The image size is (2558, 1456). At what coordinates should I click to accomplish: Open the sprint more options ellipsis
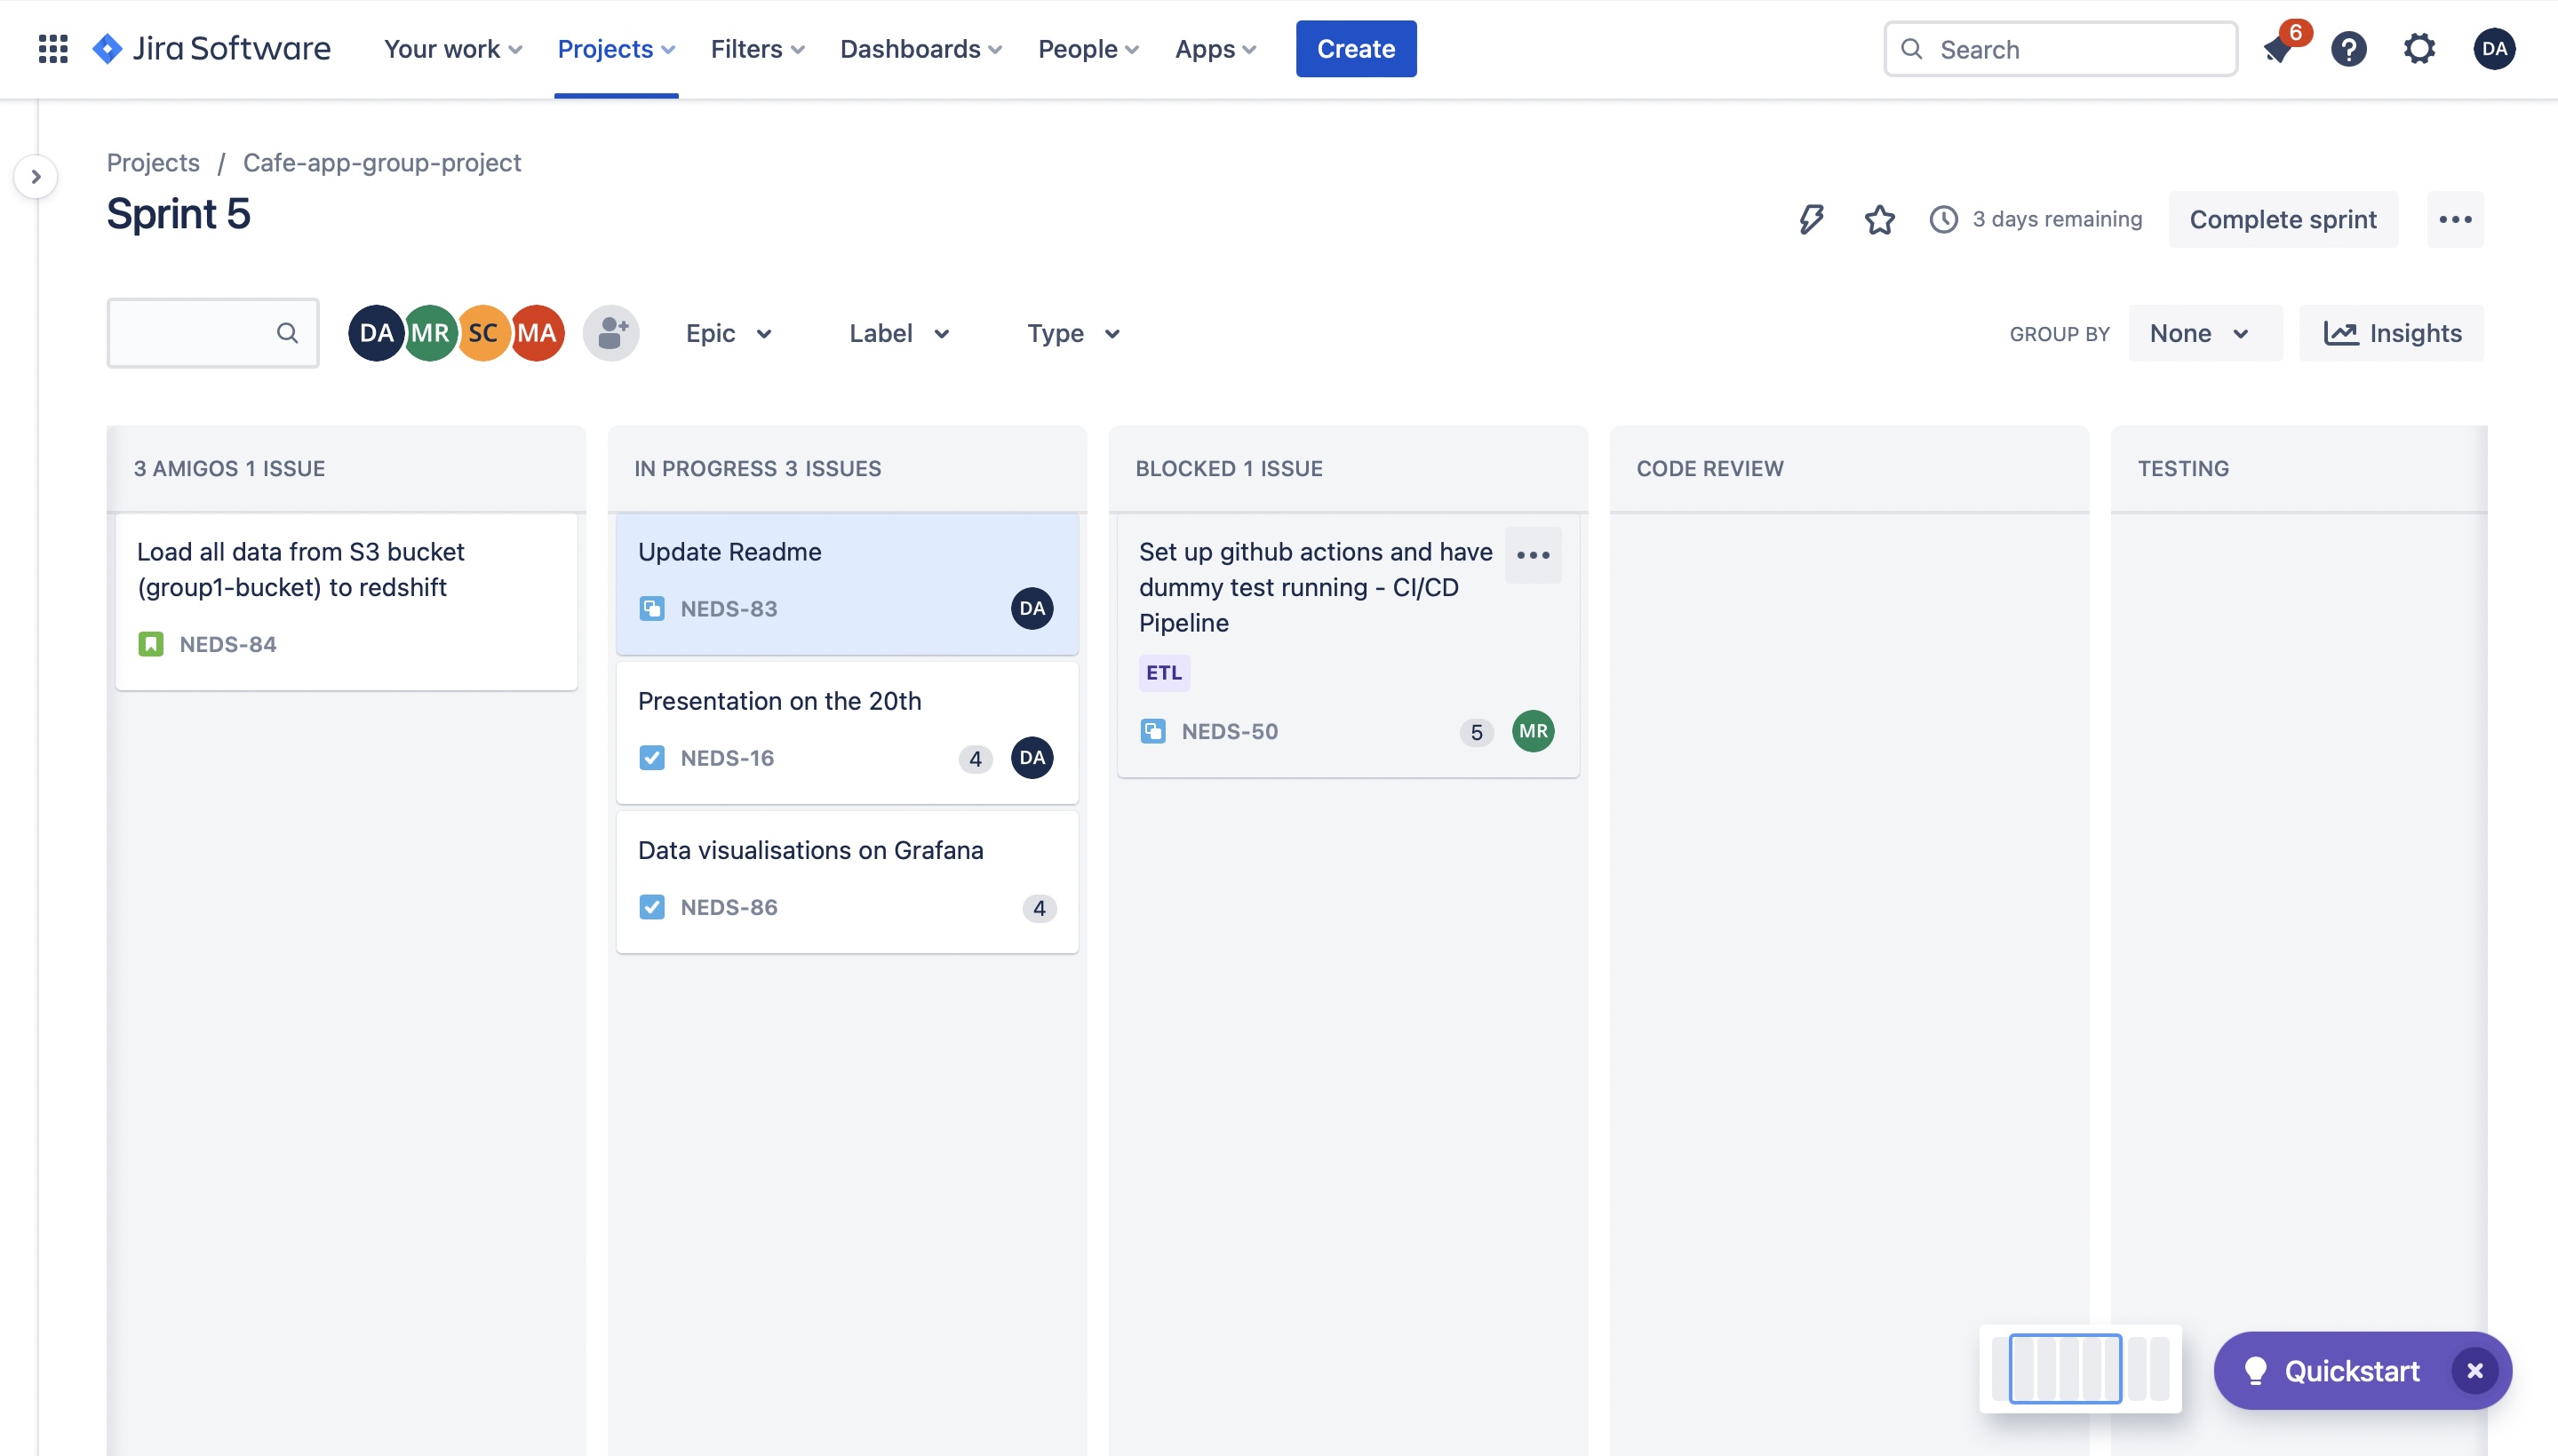pos(2455,219)
